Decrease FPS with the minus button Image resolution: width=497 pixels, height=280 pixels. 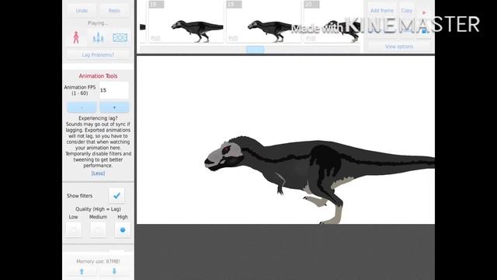tap(82, 107)
